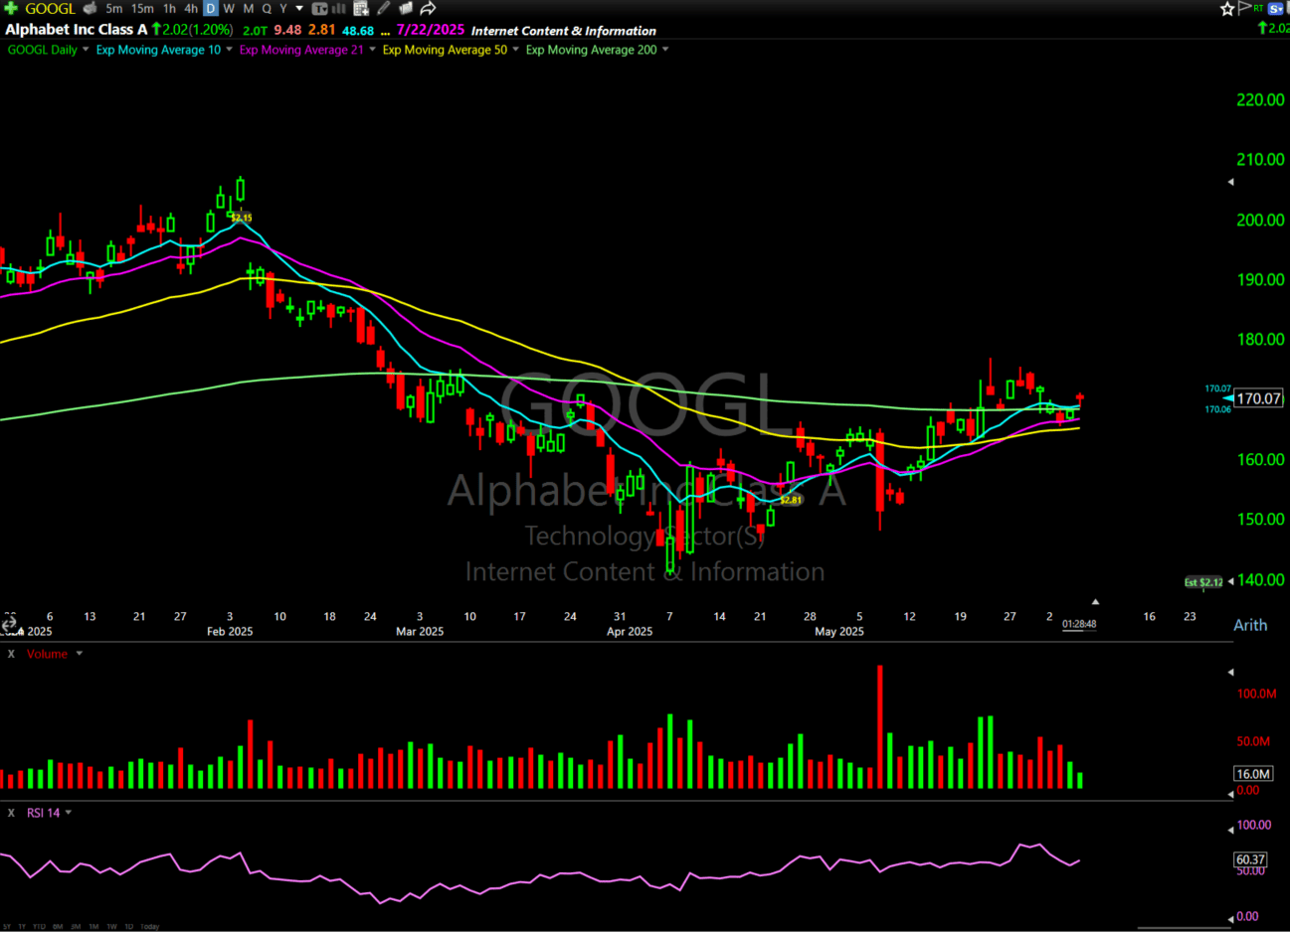Close the Volume pane with X
The height and width of the screenshot is (932, 1290).
tap(11, 654)
